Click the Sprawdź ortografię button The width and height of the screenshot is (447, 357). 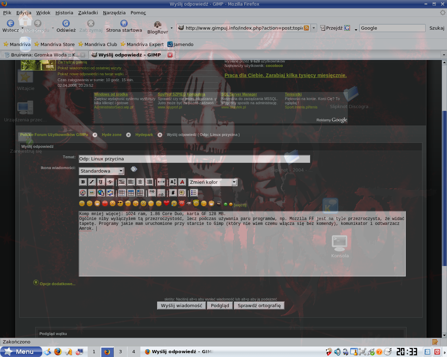259,306
